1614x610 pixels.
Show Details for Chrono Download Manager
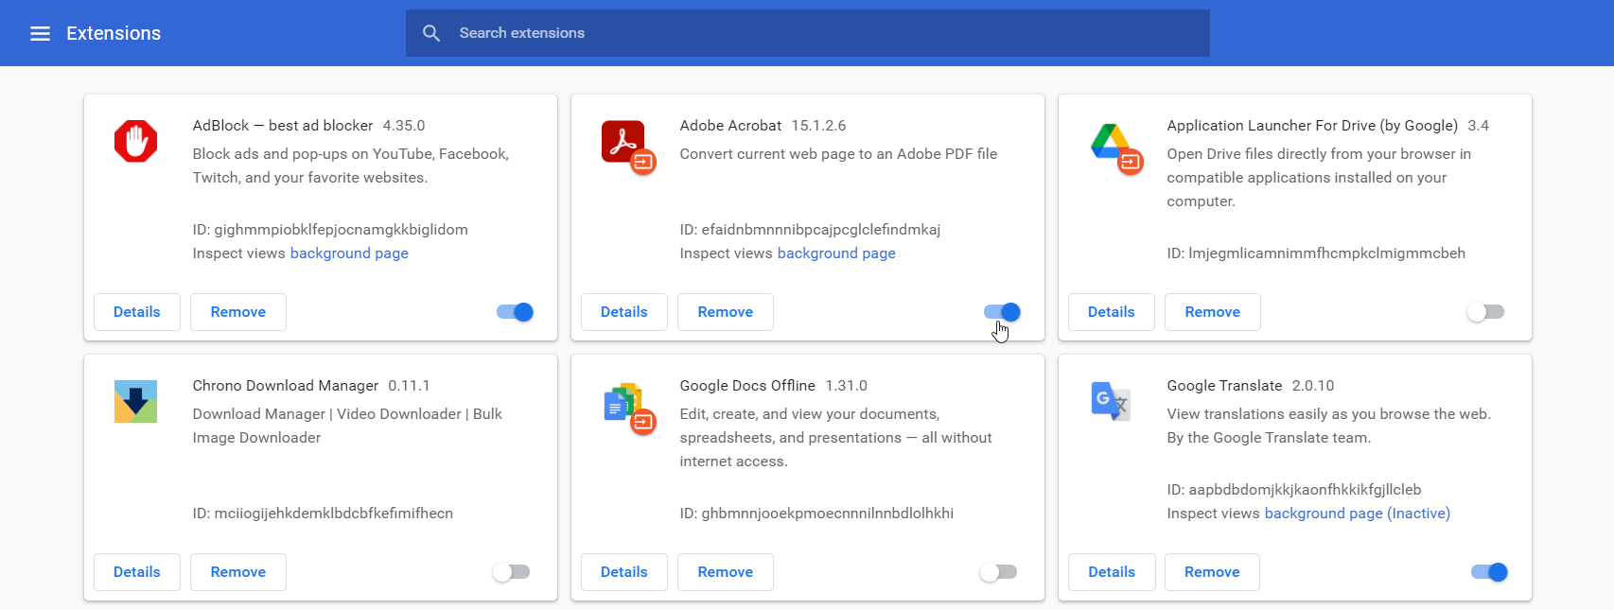pos(137,572)
